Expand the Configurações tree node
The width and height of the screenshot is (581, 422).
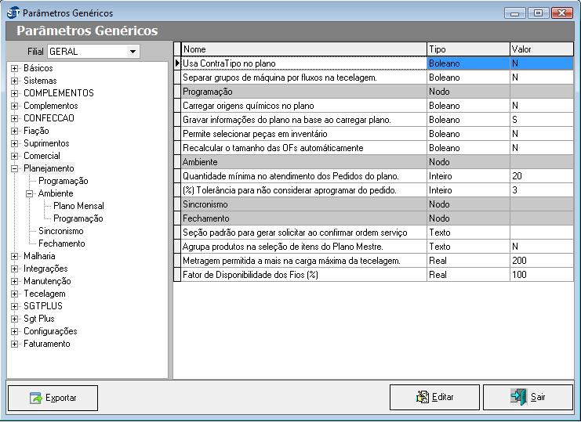15,331
